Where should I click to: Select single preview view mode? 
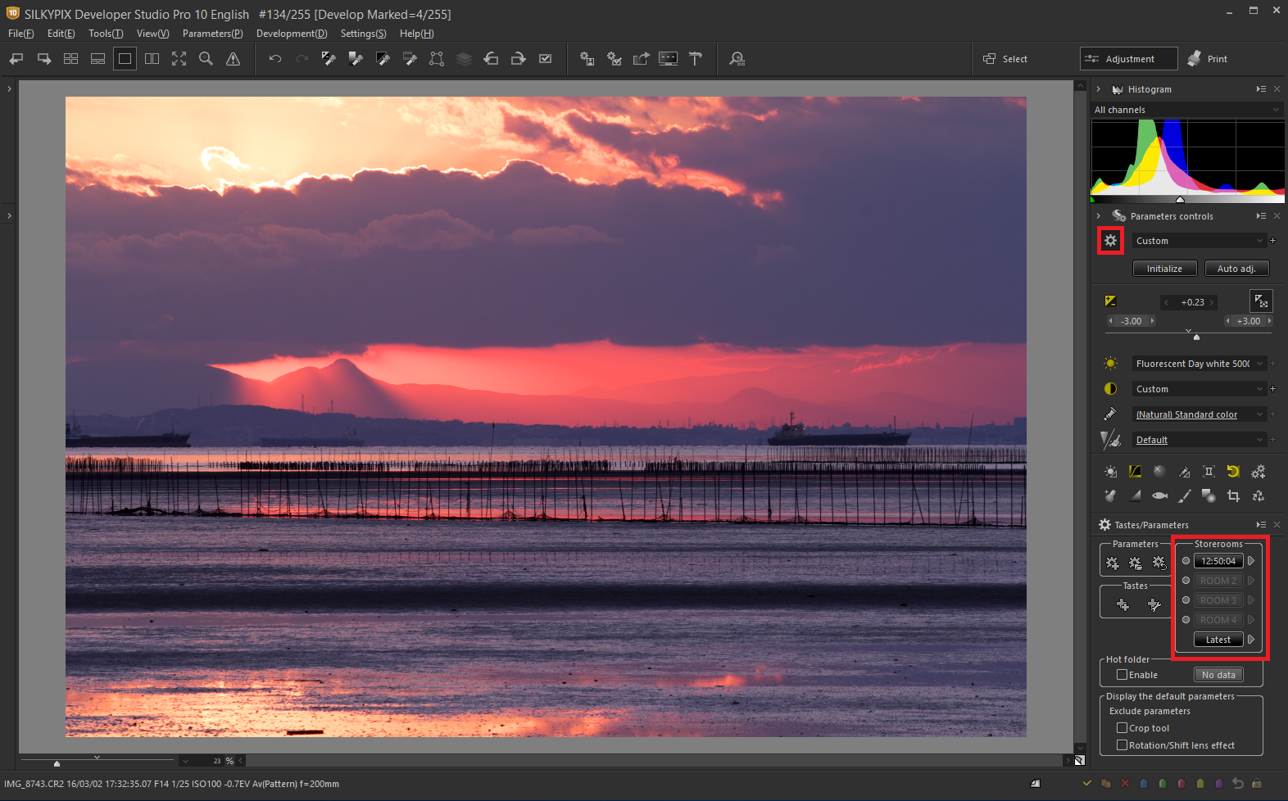[125, 59]
